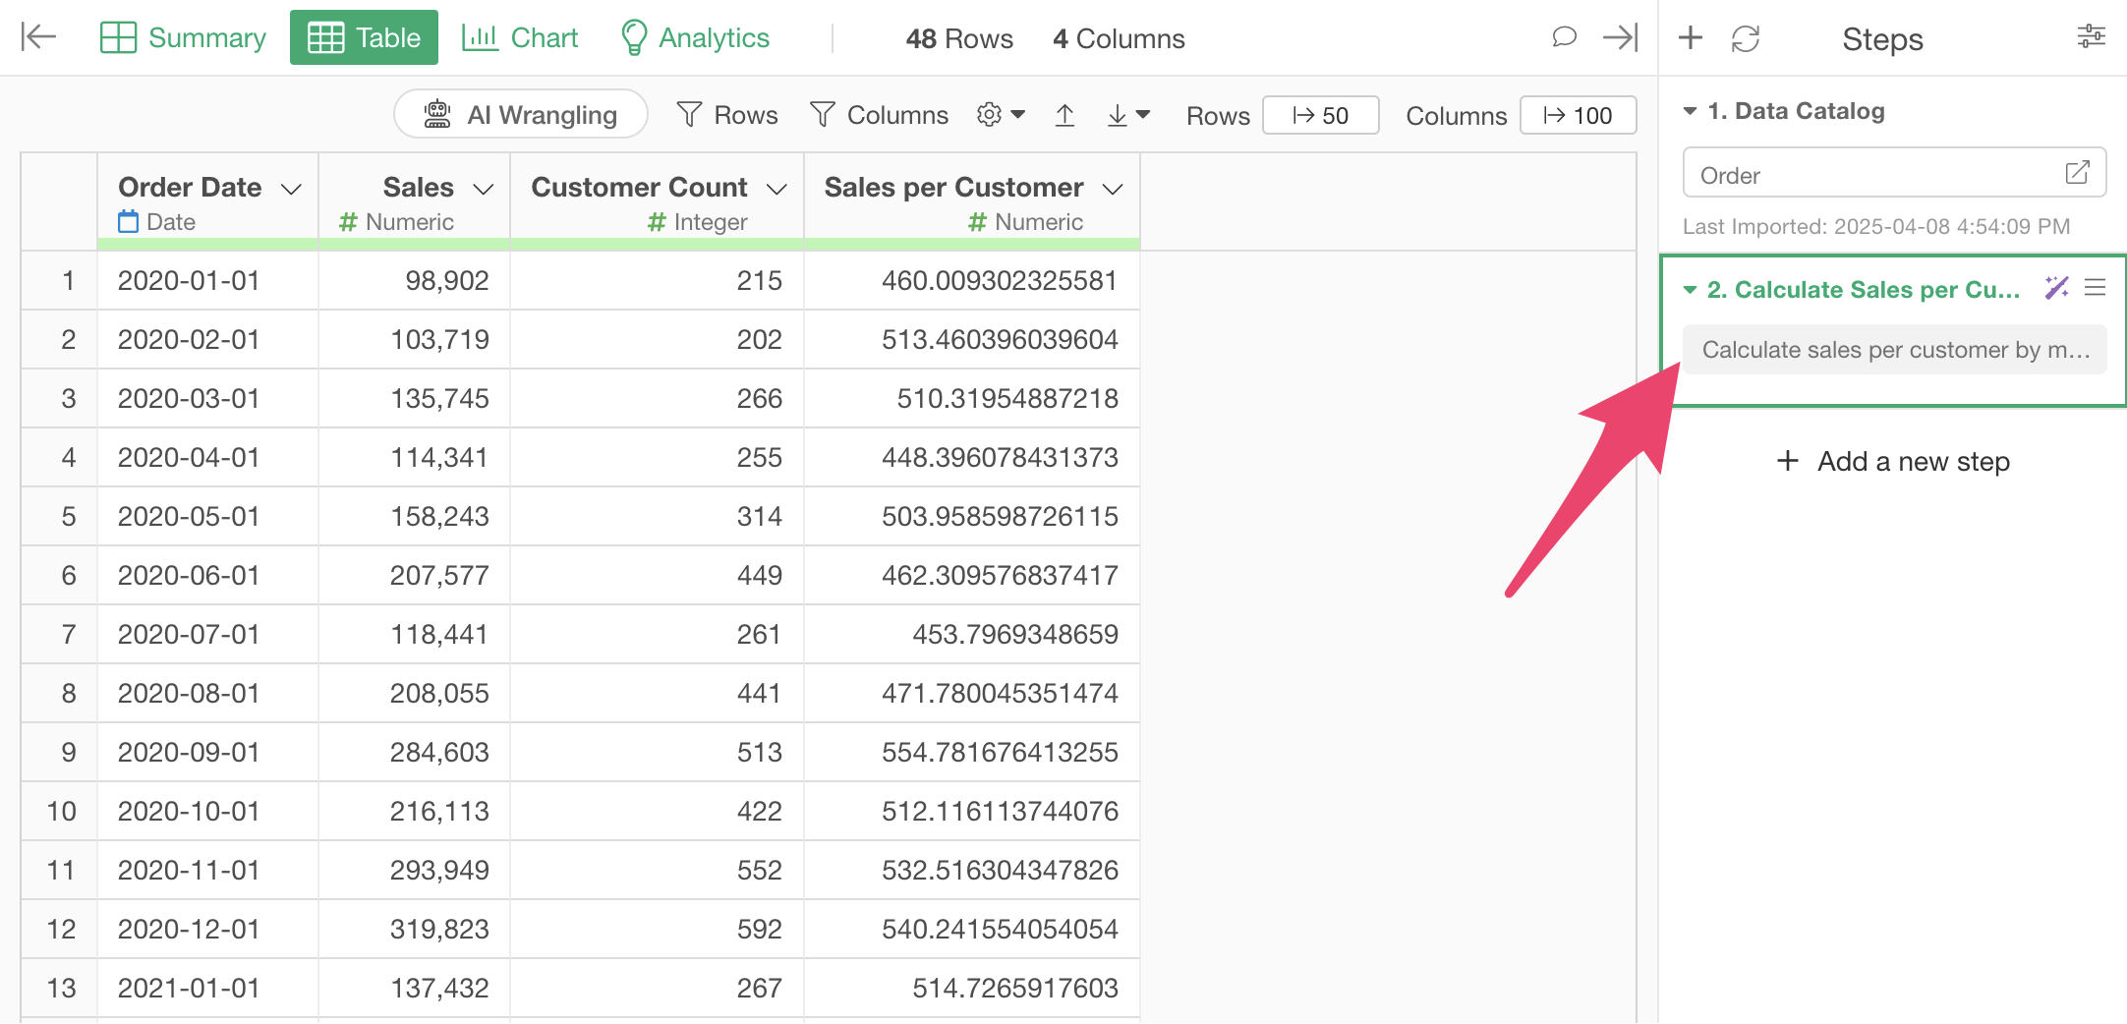Open the Steps settings sliders icon

(2091, 37)
